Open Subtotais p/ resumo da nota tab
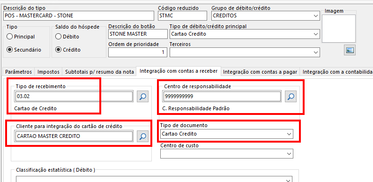The height and width of the screenshot is (182, 373). (99, 72)
